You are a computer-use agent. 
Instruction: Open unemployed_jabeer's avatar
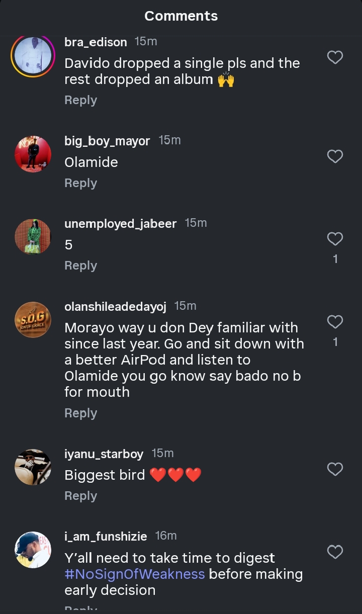[33, 237]
